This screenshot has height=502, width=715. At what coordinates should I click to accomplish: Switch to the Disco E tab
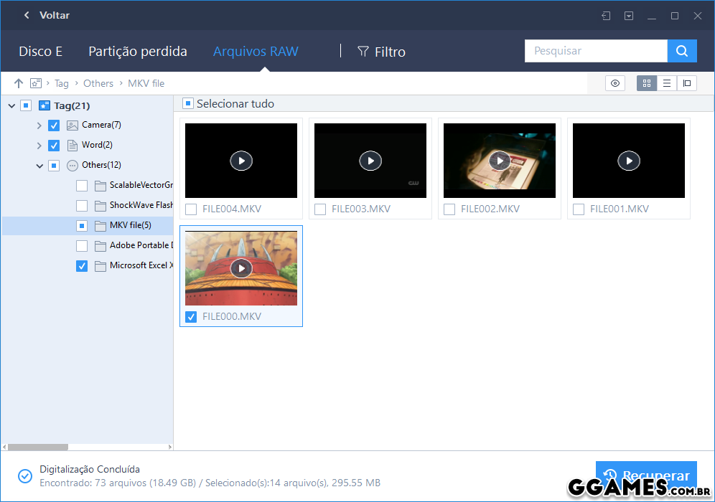point(40,52)
